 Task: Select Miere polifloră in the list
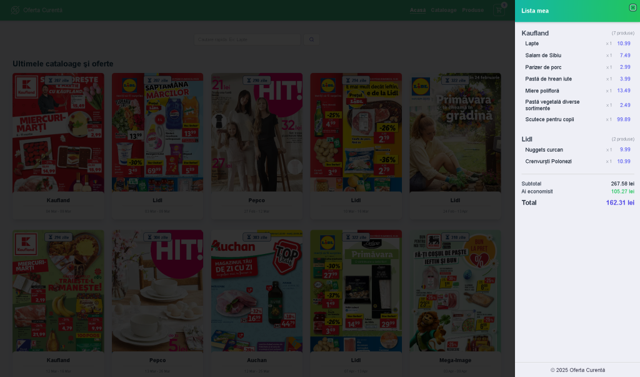tap(542, 91)
